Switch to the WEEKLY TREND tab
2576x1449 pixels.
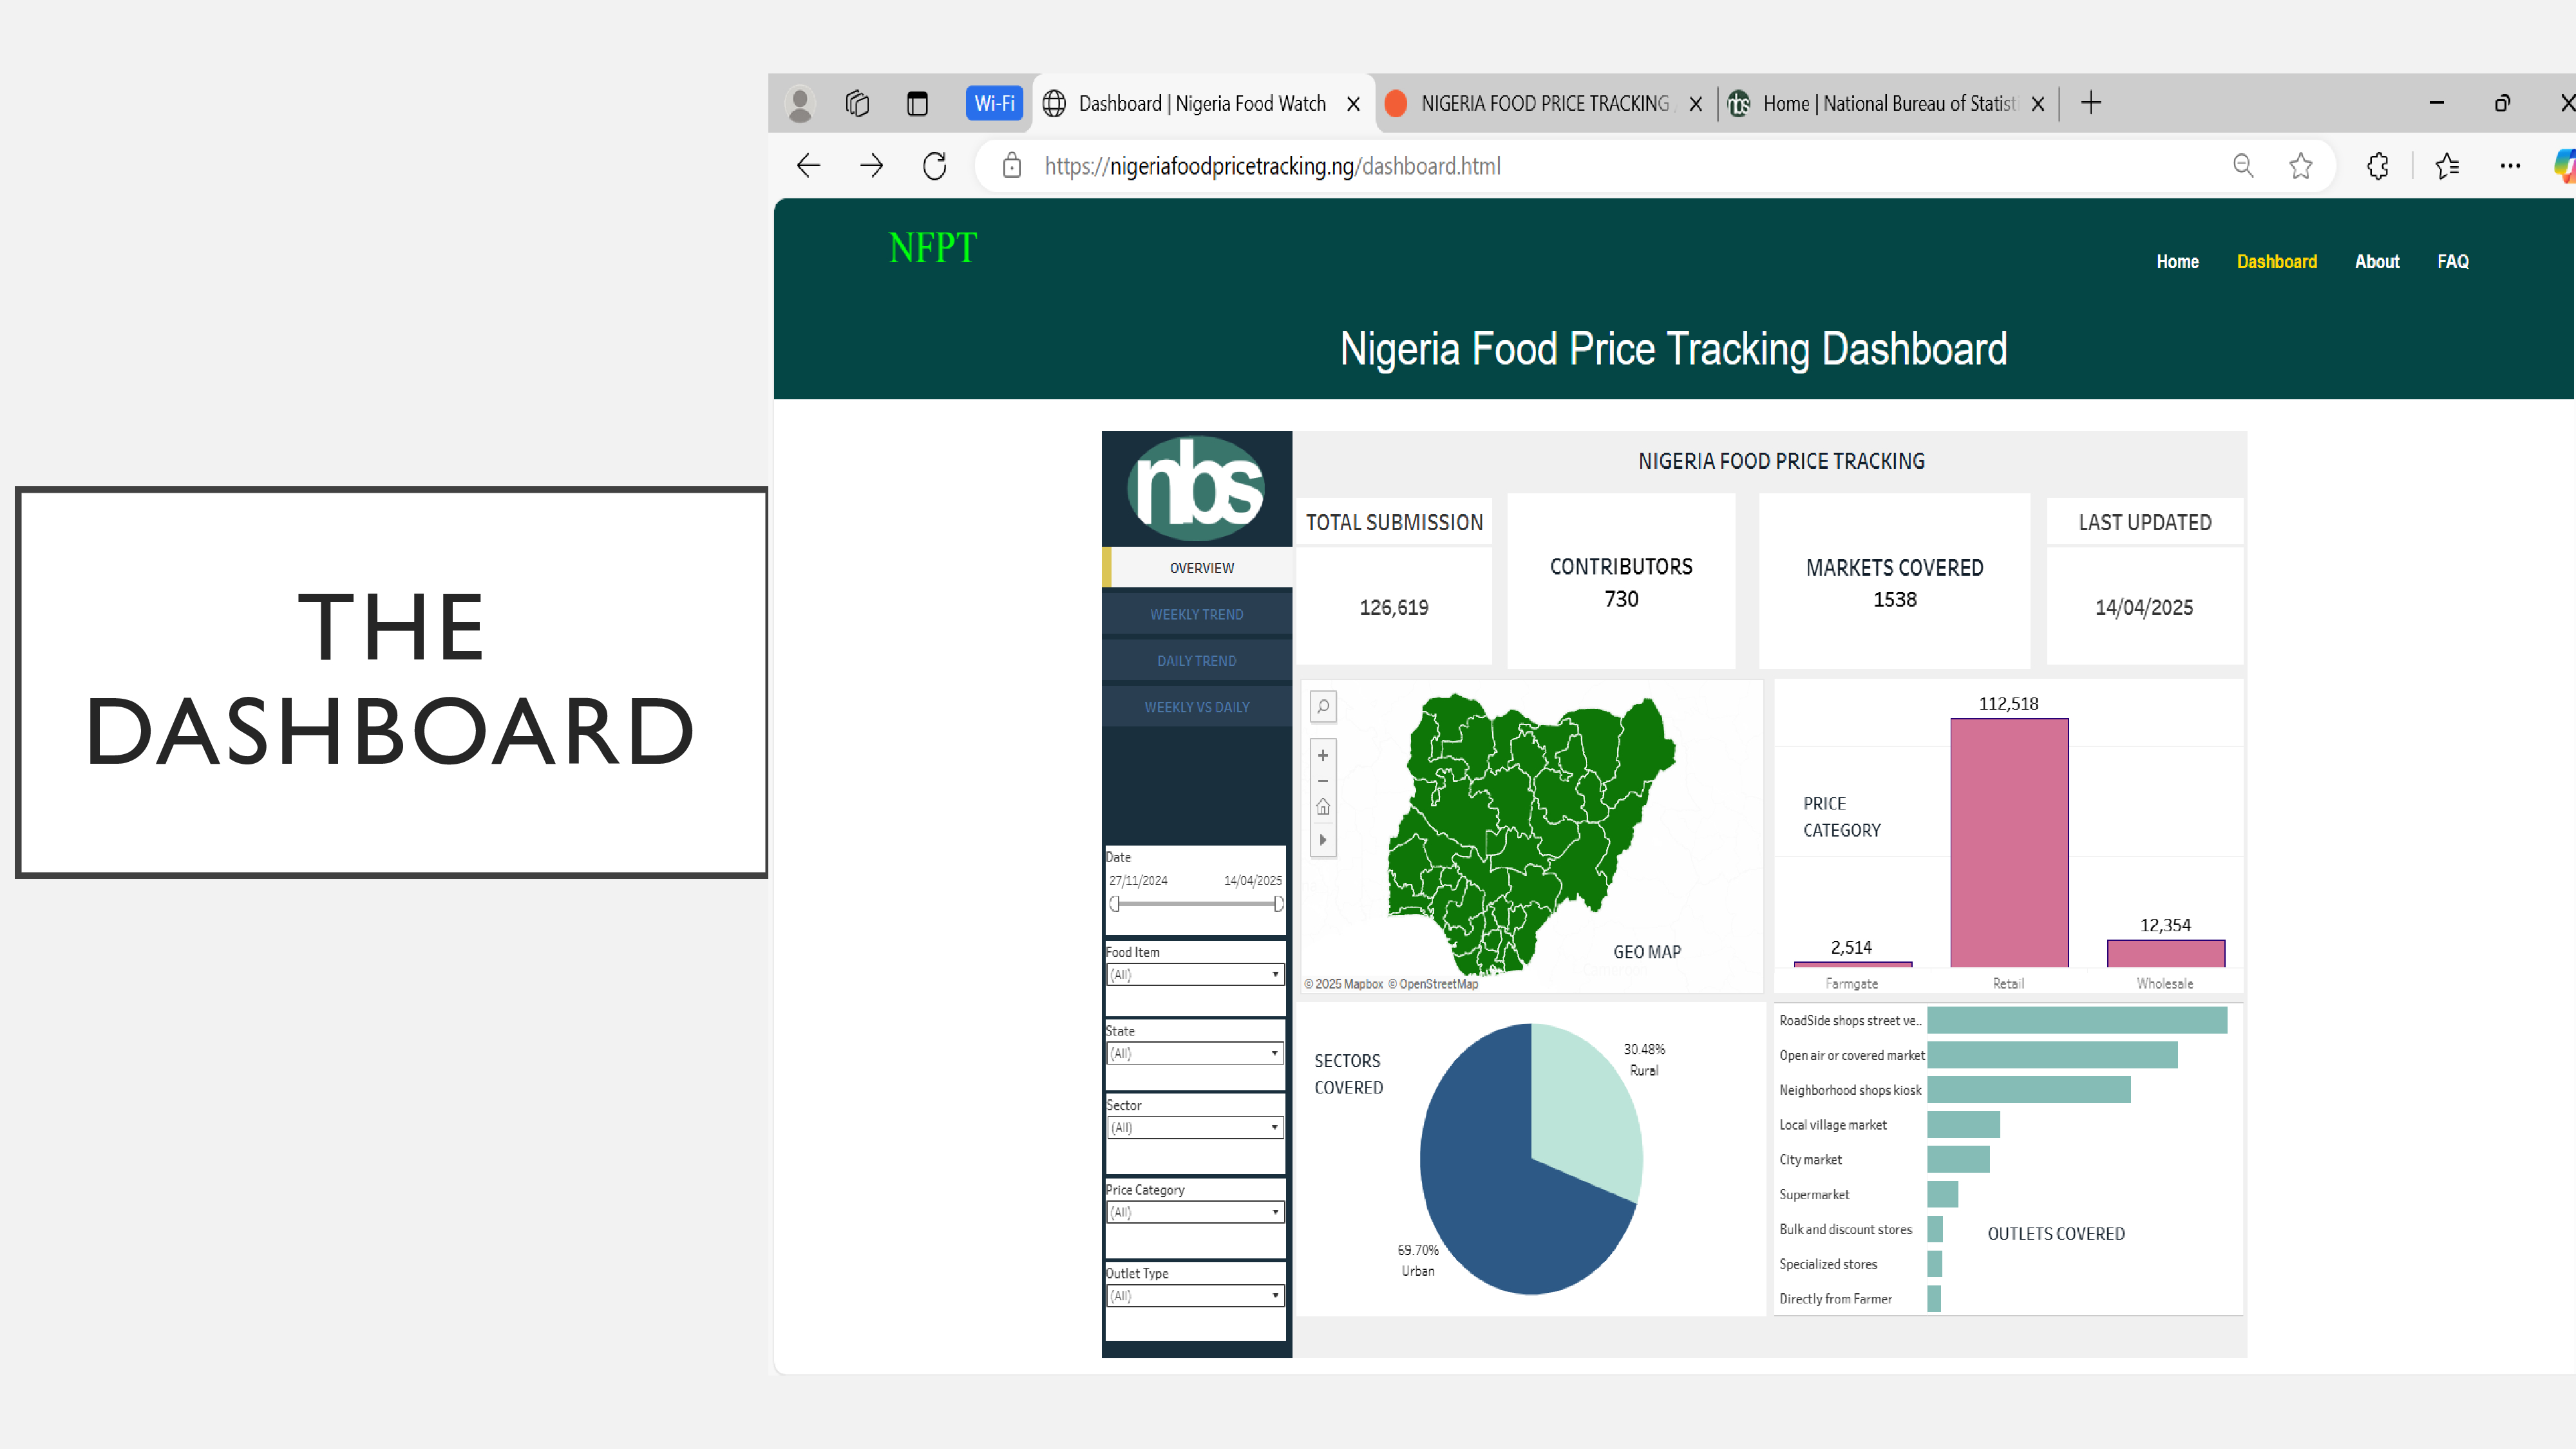[1196, 613]
